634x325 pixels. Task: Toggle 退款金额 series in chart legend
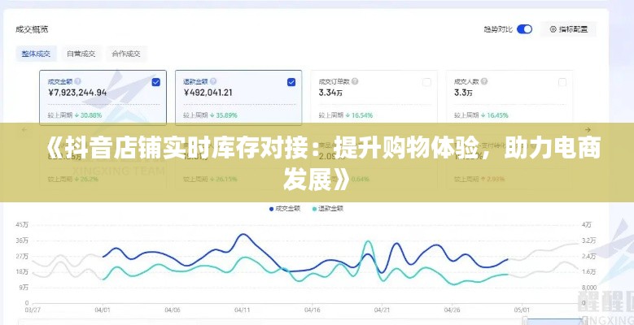click(328, 209)
